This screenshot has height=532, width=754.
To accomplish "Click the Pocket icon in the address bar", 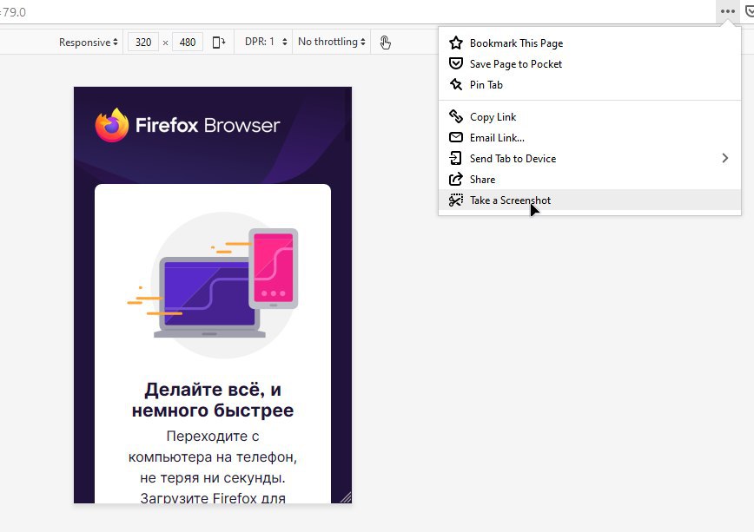I will coord(750,11).
